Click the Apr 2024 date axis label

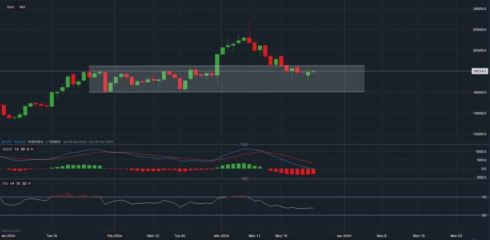pyautogui.click(x=344, y=236)
